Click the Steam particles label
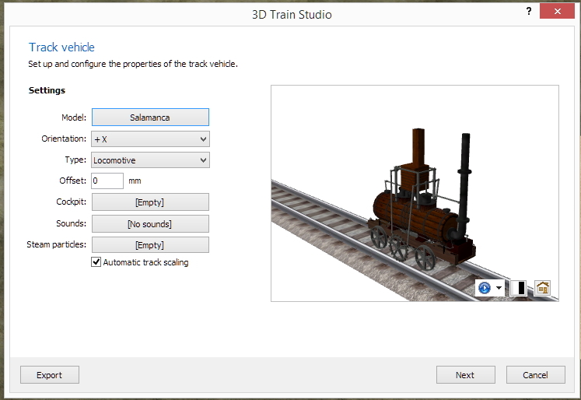 56,244
